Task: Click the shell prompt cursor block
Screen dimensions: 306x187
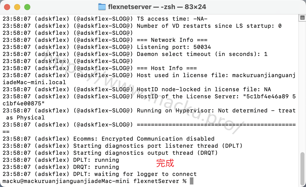Action: click(192, 181)
